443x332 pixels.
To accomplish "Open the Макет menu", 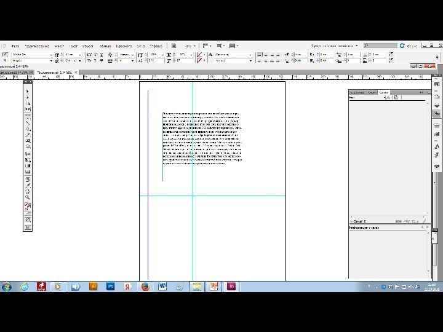I will (x=59, y=45).
